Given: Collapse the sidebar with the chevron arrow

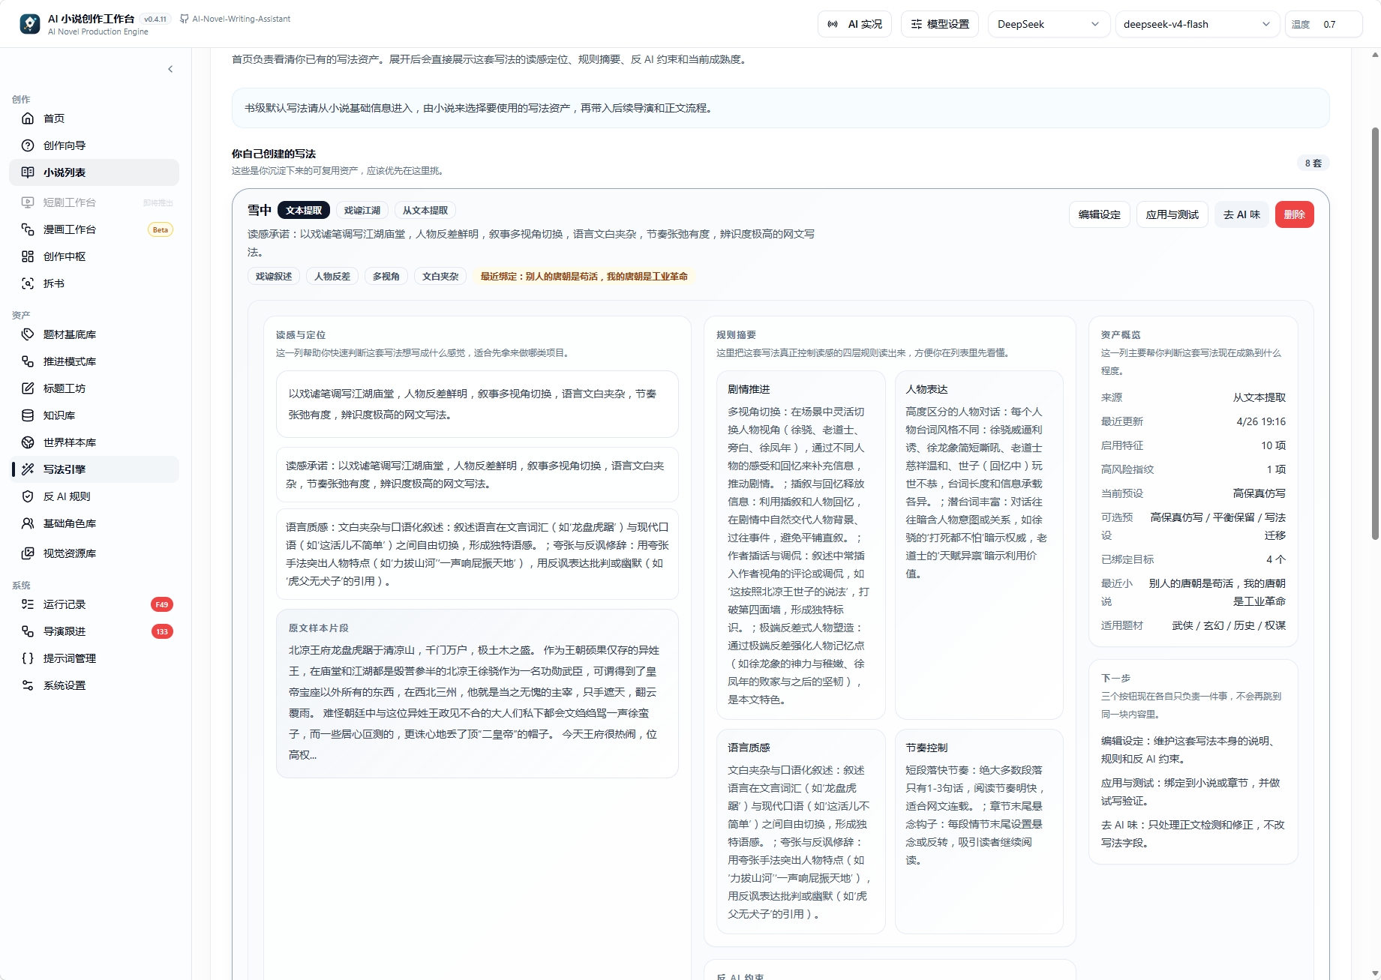Looking at the screenshot, I should 170,69.
